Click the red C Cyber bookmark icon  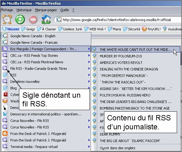tap(5, 94)
